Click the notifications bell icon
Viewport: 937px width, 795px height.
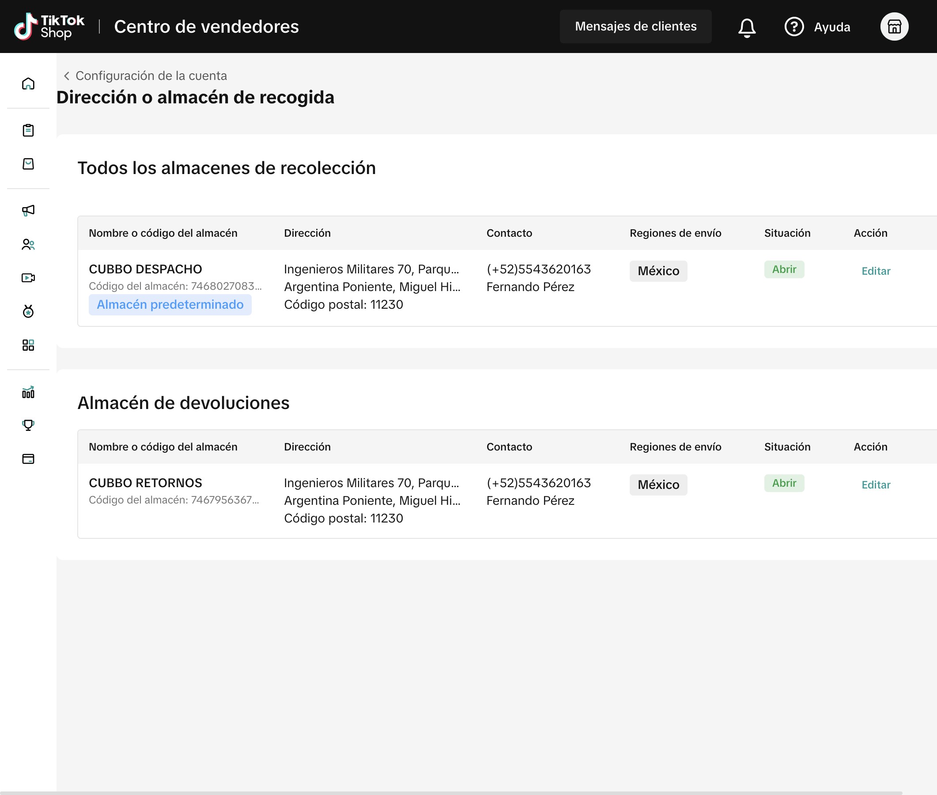[x=746, y=27]
